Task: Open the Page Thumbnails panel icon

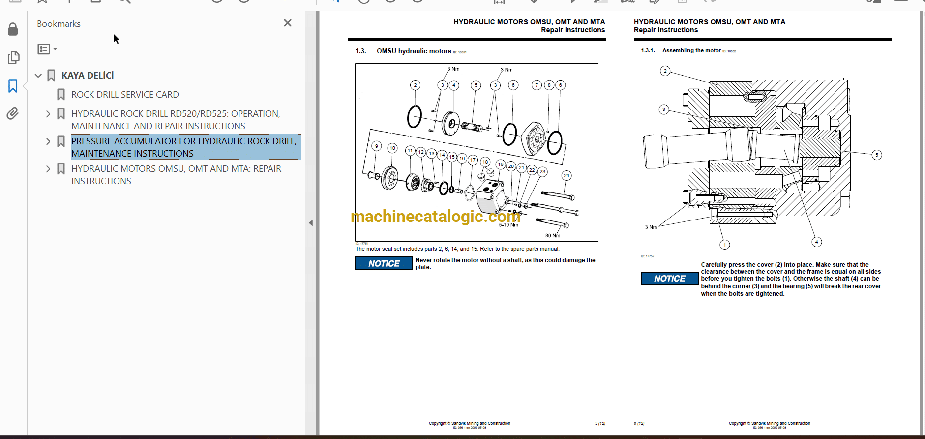Action: 13,57
